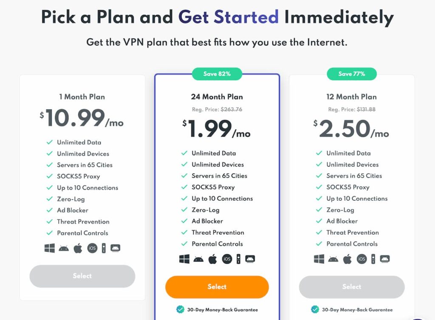Image resolution: width=435 pixels, height=320 pixels.
Task: Click the Windows icon in 24 Month Plan
Action: coord(184,259)
